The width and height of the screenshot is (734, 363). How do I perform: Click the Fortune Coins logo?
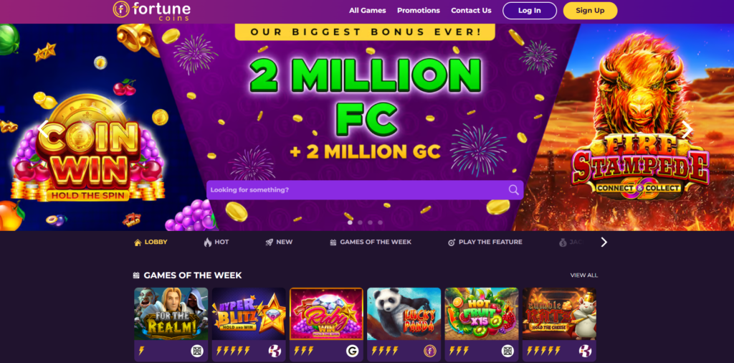point(152,10)
